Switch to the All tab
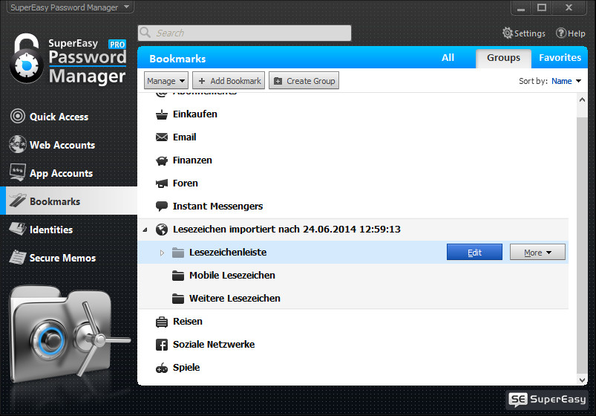Screen dimensions: 596x416 pos(448,58)
